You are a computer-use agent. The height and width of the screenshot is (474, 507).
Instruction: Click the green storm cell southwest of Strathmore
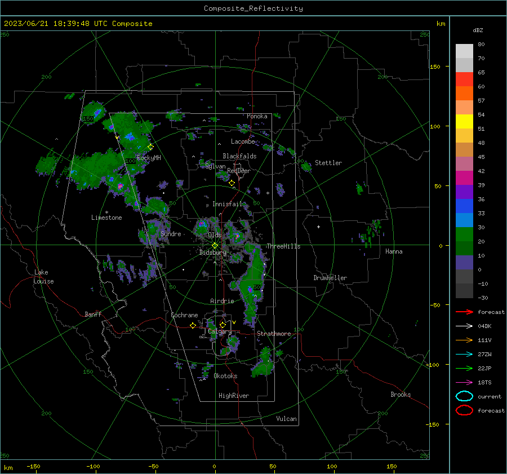pos(264,362)
